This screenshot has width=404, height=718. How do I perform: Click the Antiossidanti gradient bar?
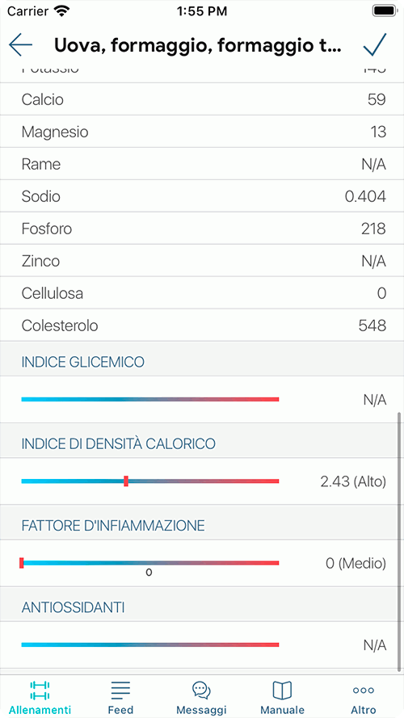click(150, 645)
